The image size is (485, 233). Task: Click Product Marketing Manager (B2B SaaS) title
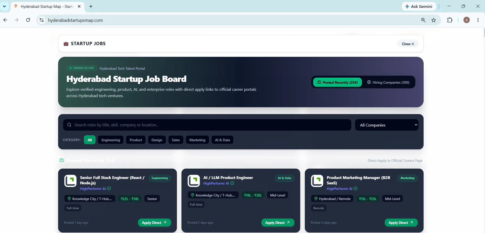coord(358,180)
